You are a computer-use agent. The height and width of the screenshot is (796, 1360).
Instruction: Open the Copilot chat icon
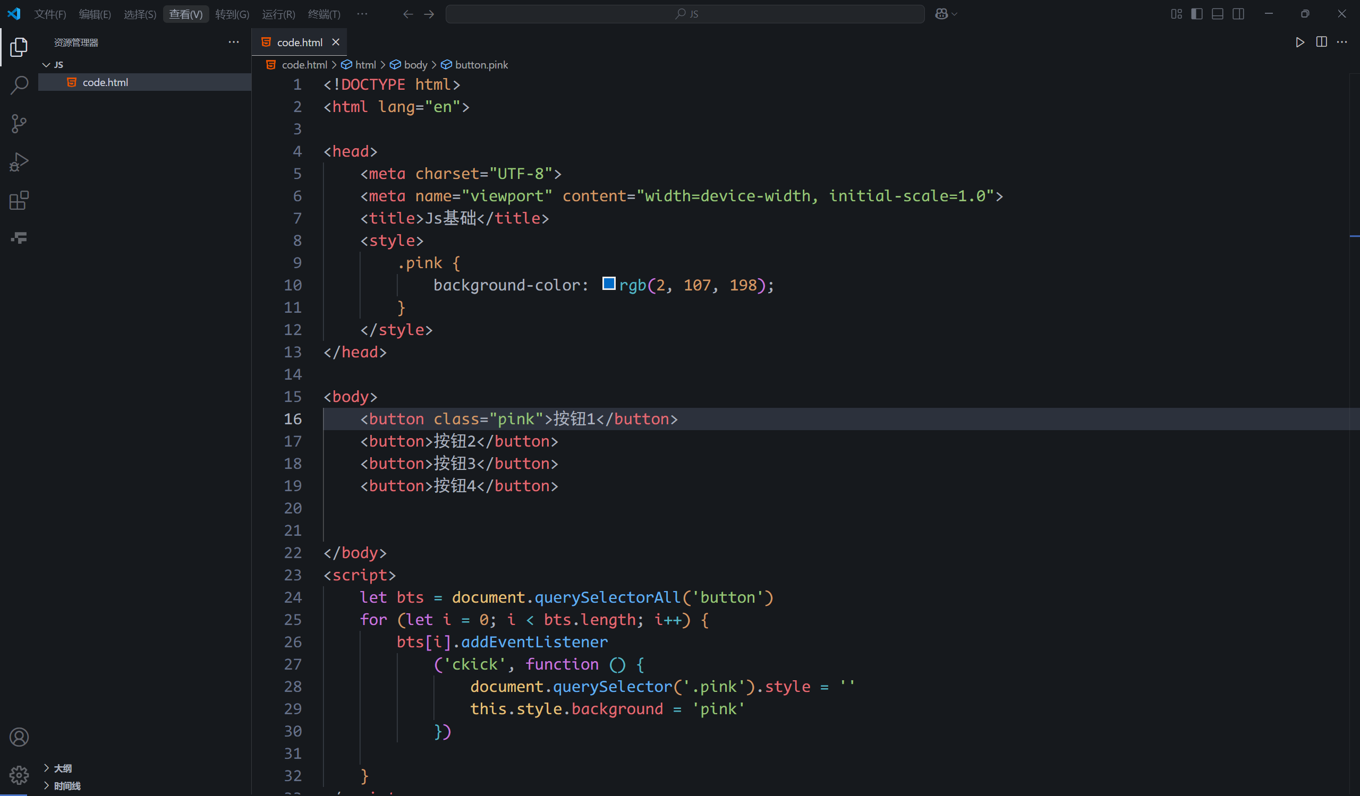tap(941, 14)
